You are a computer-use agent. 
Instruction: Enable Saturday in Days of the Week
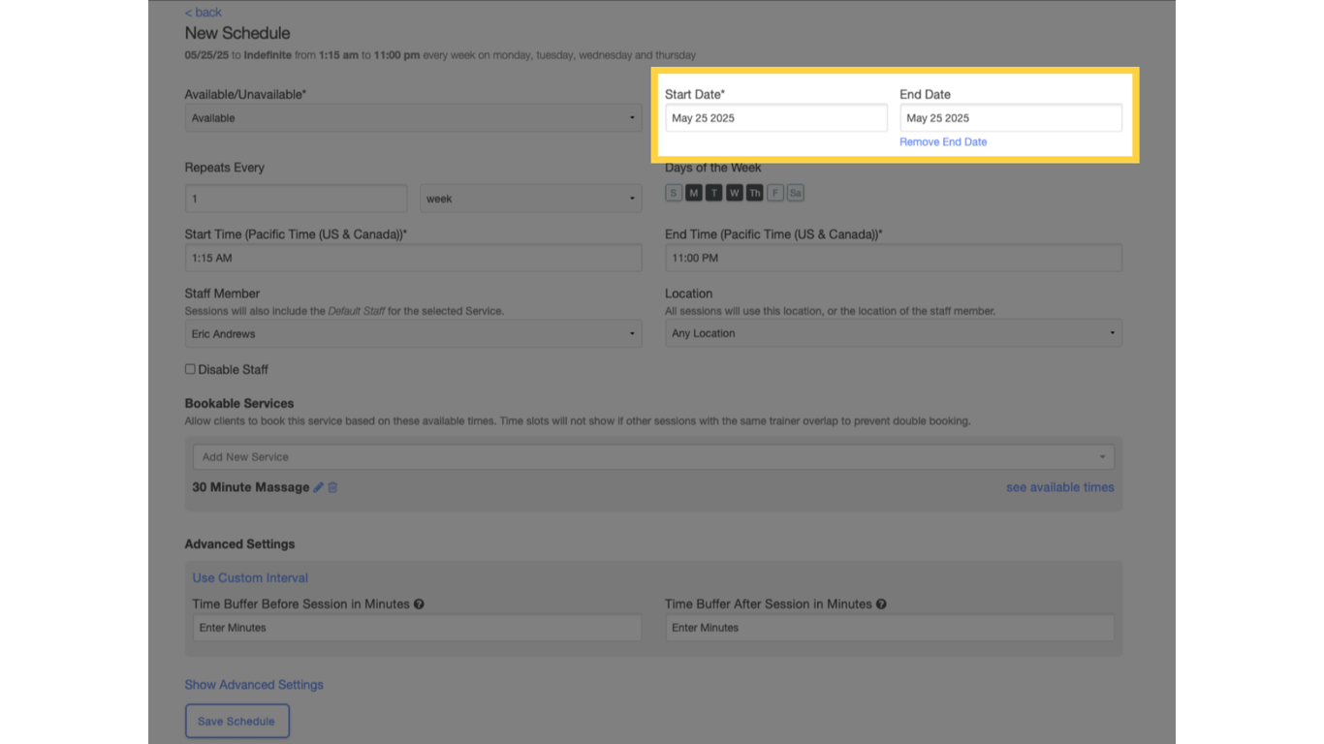[x=795, y=192]
